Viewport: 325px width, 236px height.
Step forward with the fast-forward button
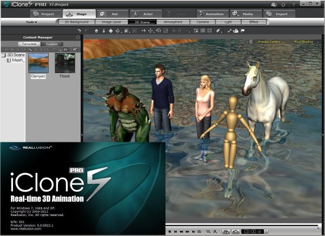point(187,232)
